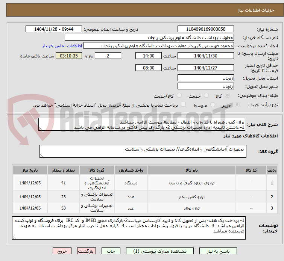
Task: Click the کد کالا column header
Action: point(251,170)
